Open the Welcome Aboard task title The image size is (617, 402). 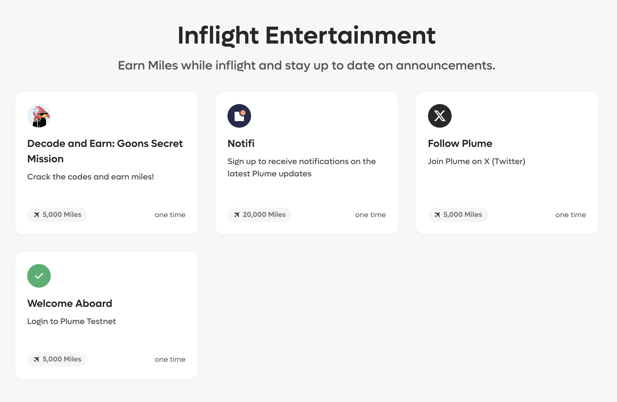(69, 303)
